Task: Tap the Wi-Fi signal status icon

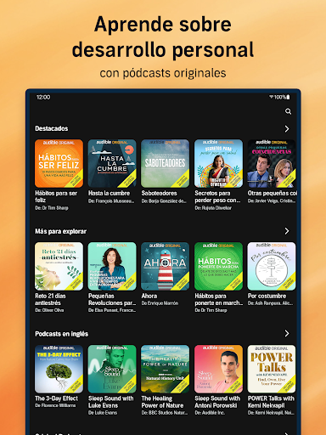Action: (x=271, y=97)
